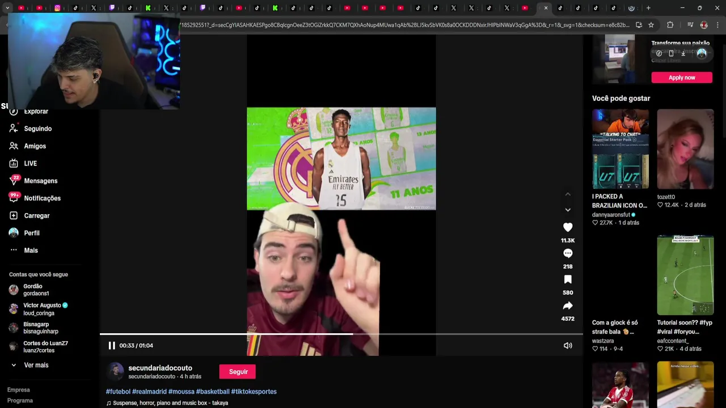Click the install app icon in address bar
726x408 pixels.
click(639, 25)
